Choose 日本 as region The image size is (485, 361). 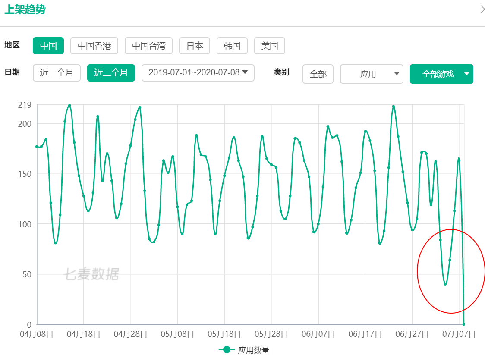[195, 46]
